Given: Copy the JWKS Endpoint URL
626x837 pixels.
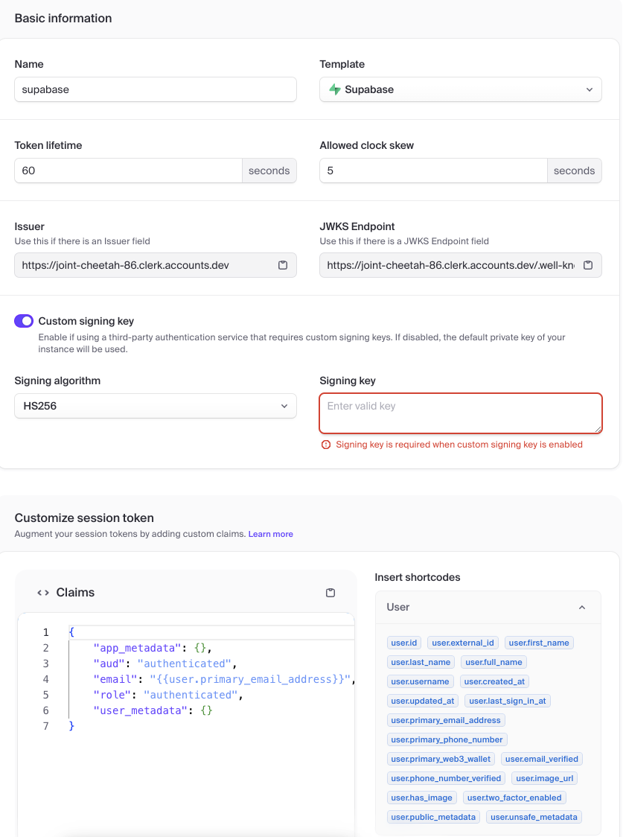Looking at the screenshot, I should tap(588, 265).
